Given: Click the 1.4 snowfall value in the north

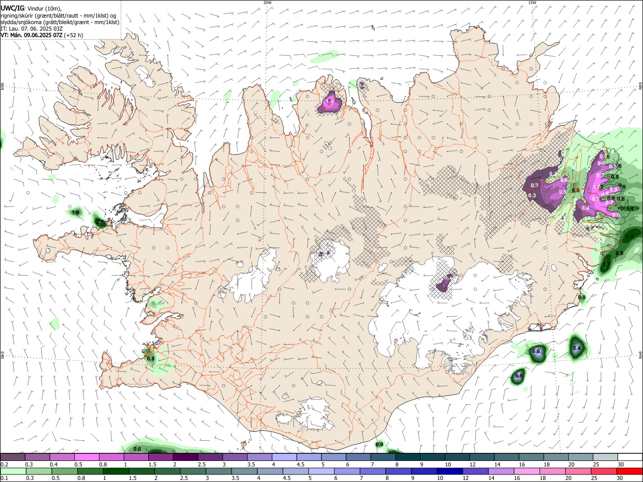Looking at the screenshot, I should click(x=330, y=101).
